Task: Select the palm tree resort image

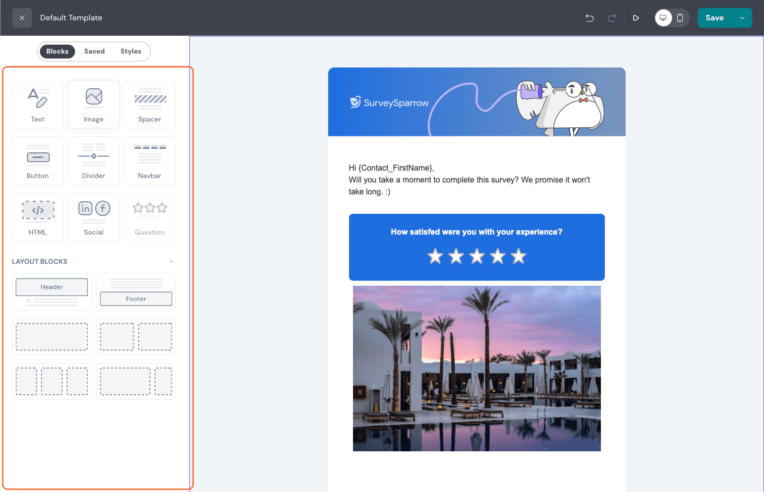Action: [x=476, y=368]
